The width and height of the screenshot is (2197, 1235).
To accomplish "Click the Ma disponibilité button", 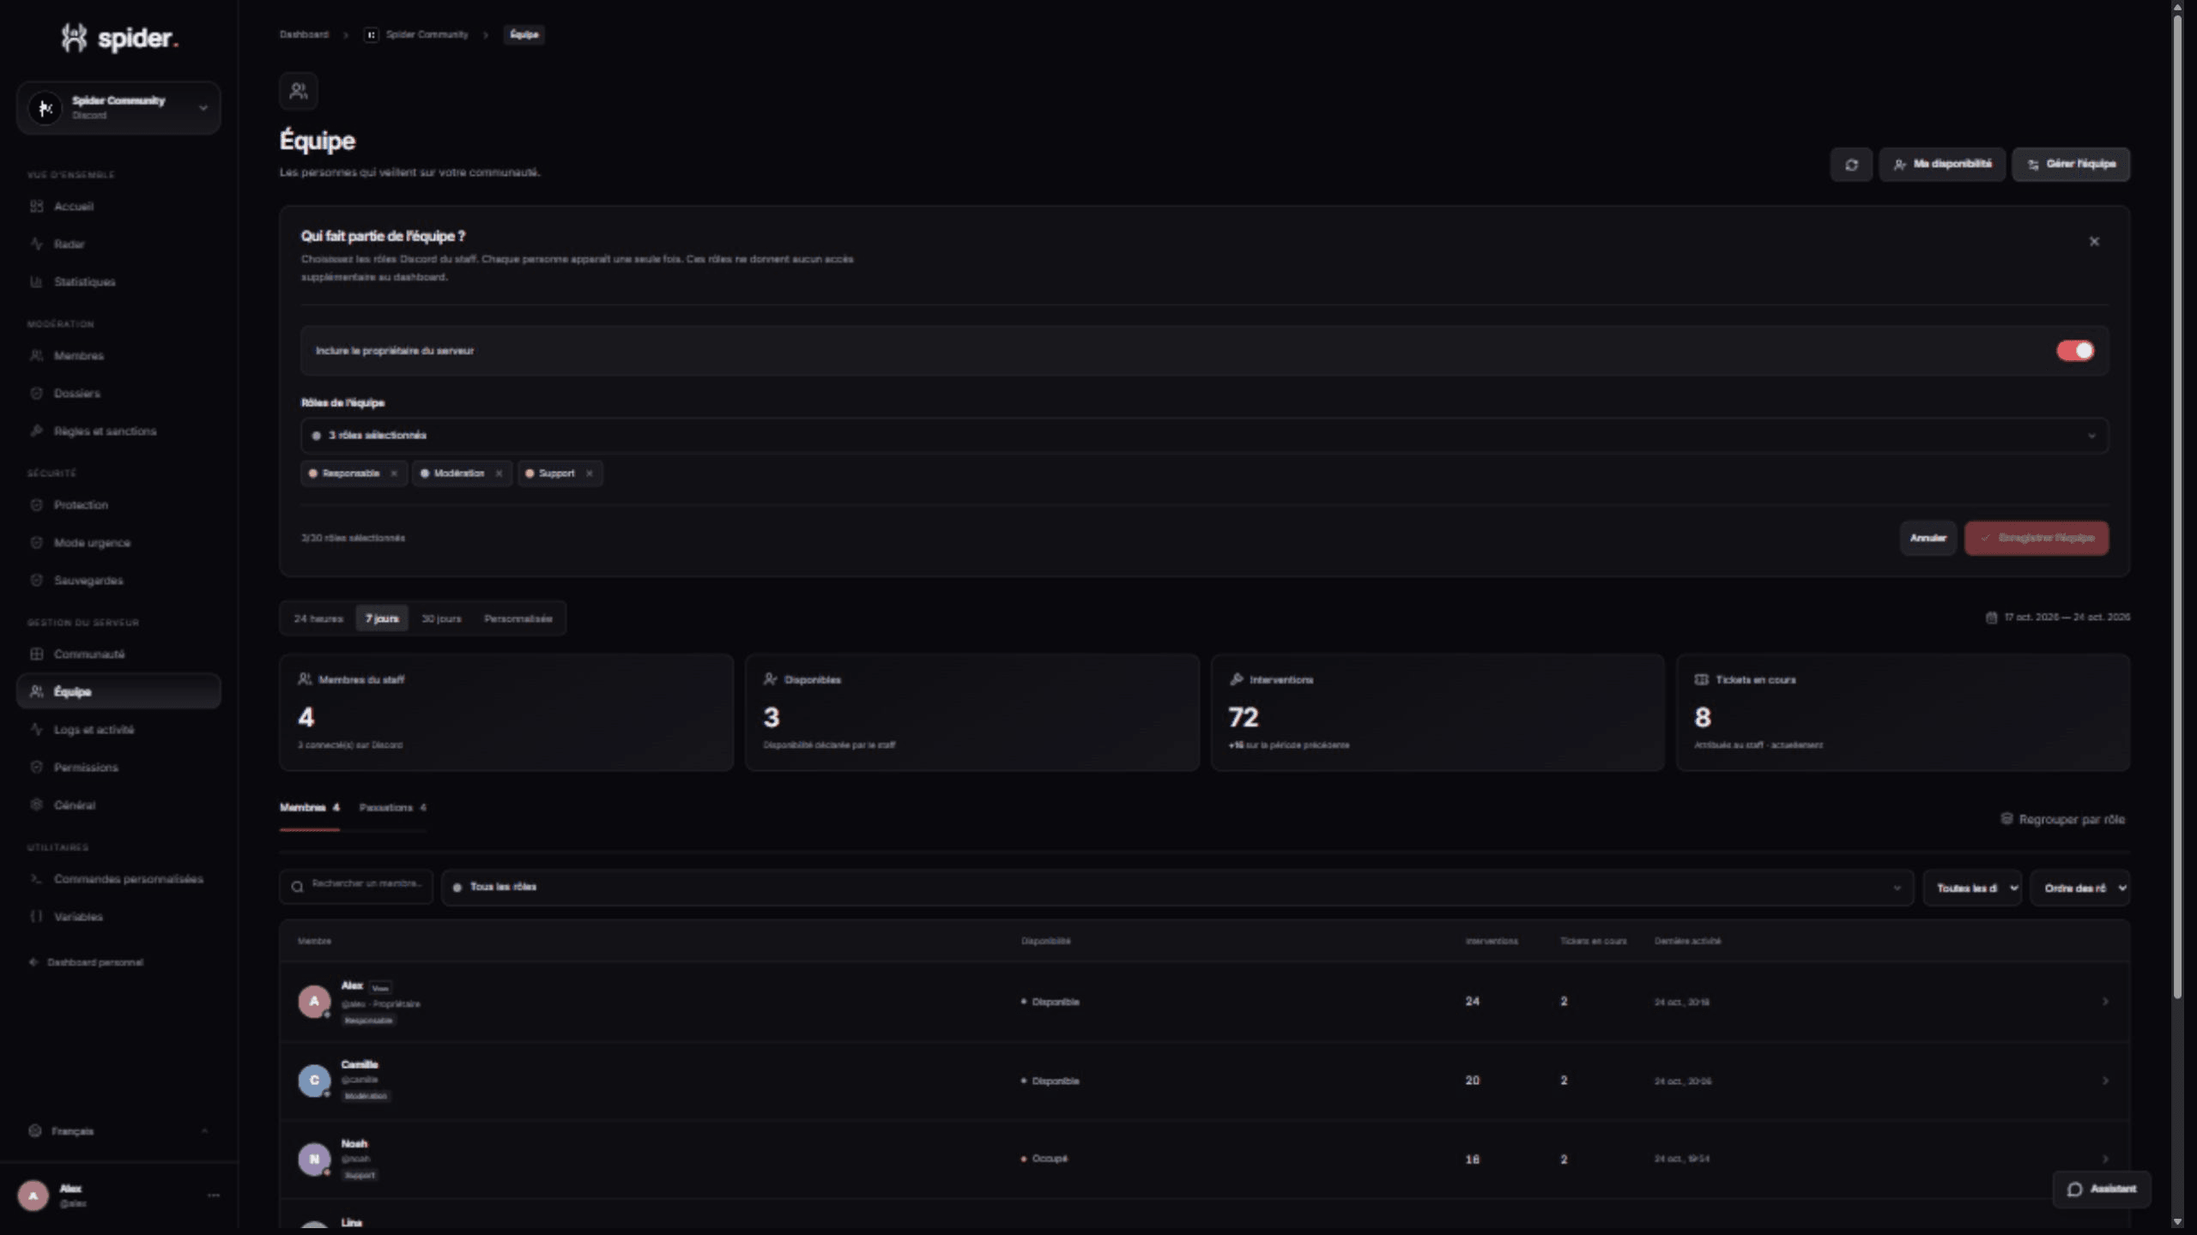I will [1942, 165].
